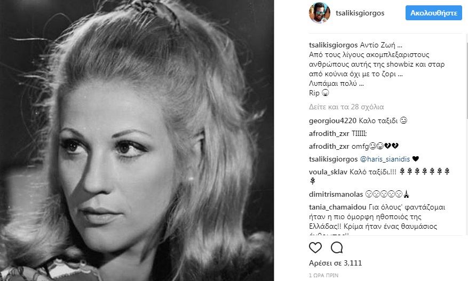Open tsalikisgiorgos name beside the haris_sianidis reply

tap(333, 159)
